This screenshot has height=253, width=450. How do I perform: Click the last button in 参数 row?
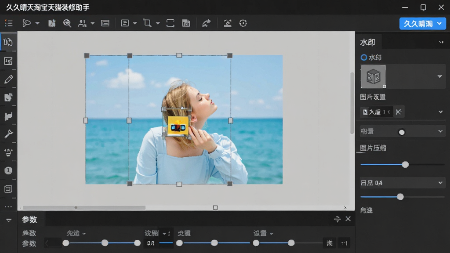[344, 243]
